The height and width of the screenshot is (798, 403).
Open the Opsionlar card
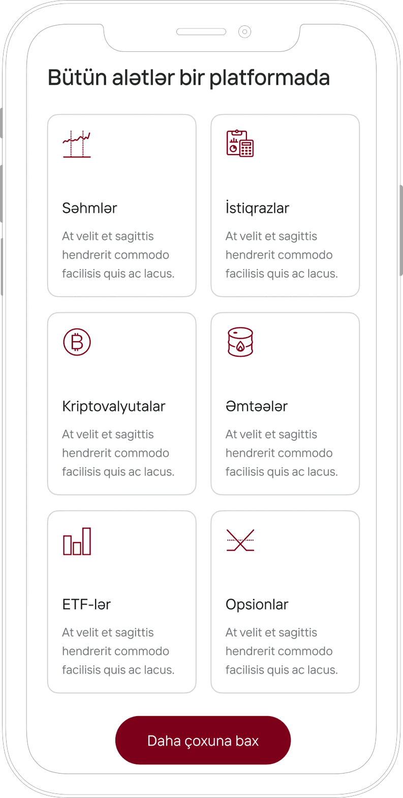(285, 602)
